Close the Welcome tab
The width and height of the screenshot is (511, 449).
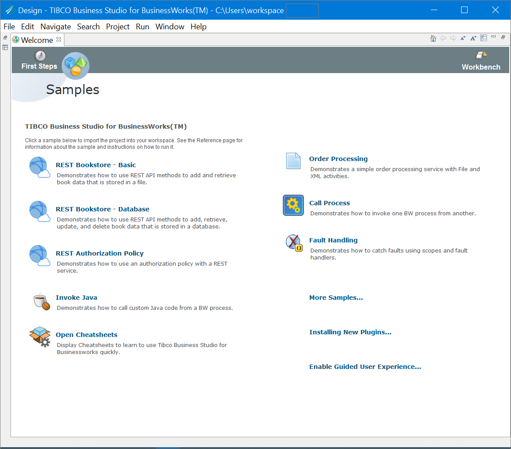coord(59,39)
